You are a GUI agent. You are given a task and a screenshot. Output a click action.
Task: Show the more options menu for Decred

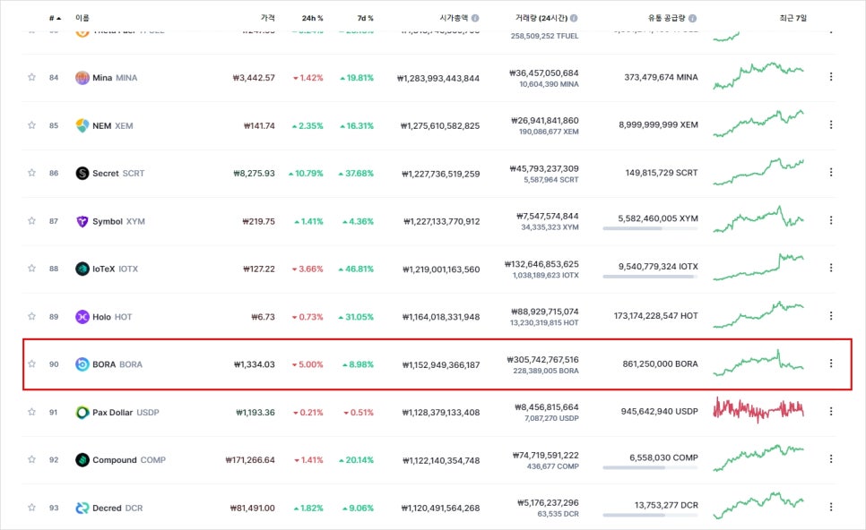(831, 507)
